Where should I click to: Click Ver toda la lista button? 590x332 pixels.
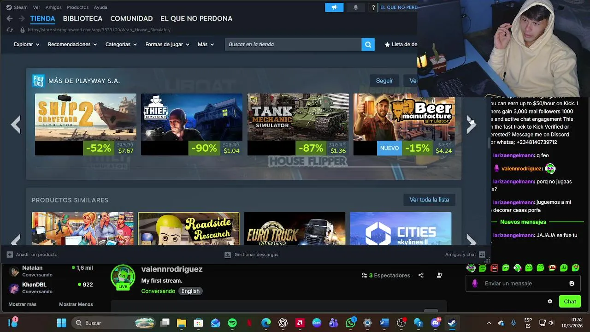click(429, 200)
